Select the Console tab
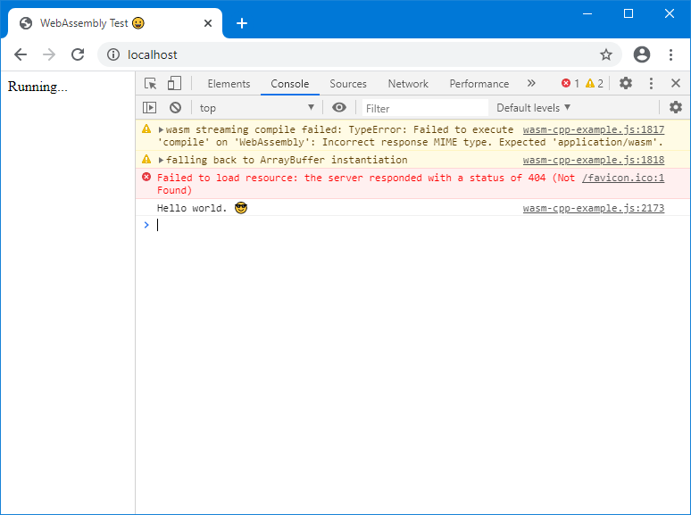The height and width of the screenshot is (515, 691). tap(289, 84)
